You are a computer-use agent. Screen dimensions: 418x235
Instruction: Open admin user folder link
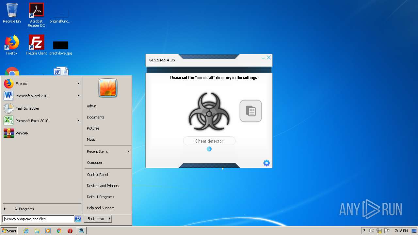91,106
